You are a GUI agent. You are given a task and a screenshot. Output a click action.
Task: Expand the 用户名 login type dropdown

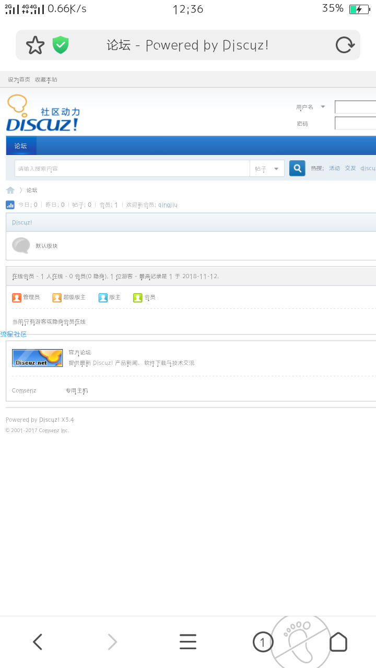(323, 106)
